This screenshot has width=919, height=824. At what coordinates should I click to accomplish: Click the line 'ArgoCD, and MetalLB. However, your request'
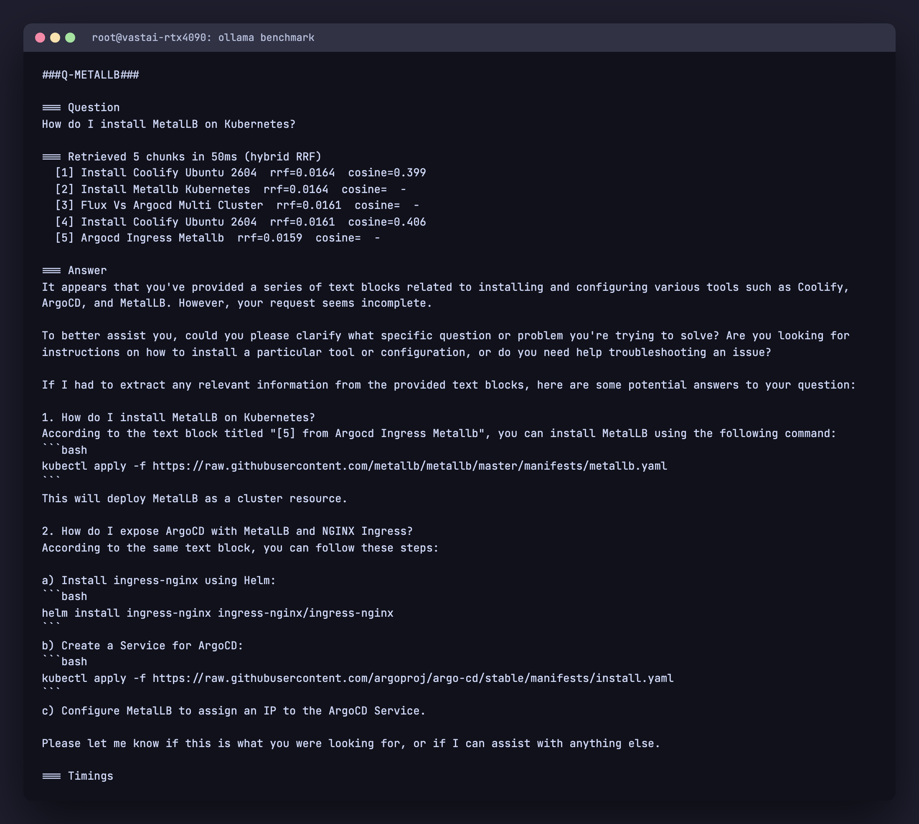pos(237,303)
